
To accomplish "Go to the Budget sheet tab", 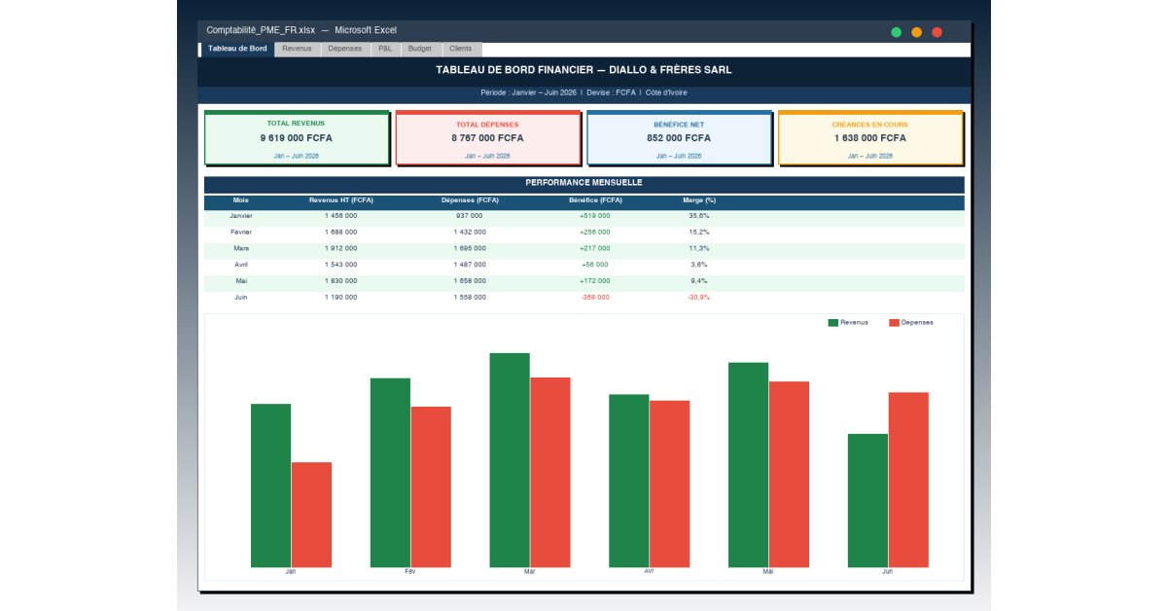I will (420, 49).
